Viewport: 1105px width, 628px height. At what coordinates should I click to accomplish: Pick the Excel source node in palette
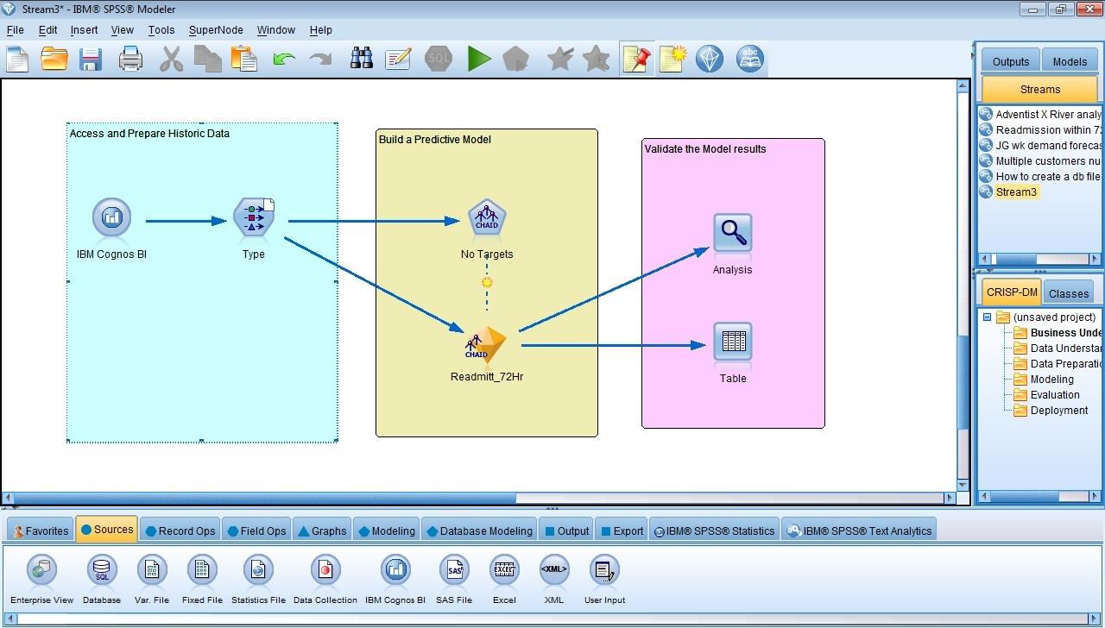tap(504, 570)
